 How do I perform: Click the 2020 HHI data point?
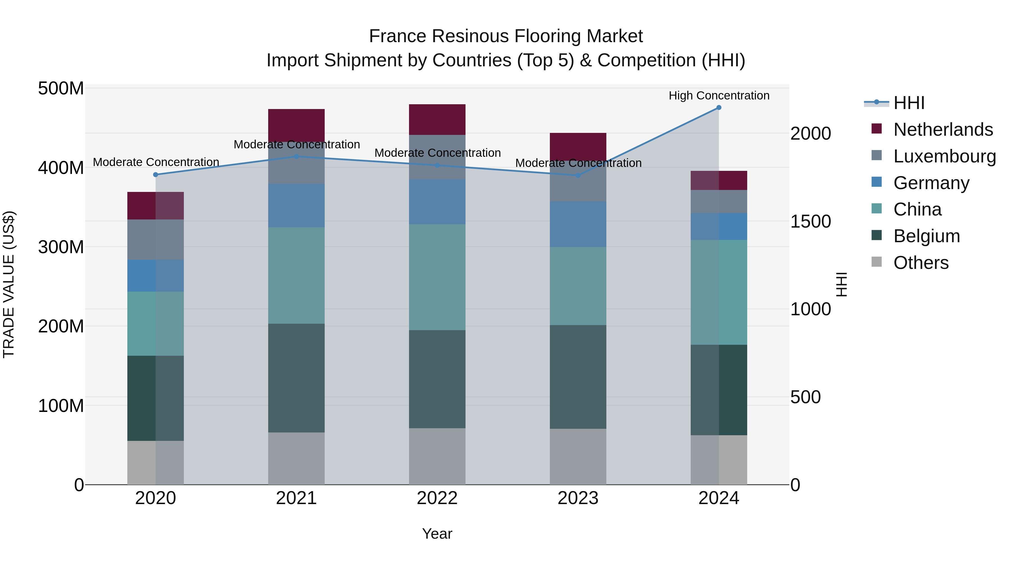pos(155,175)
